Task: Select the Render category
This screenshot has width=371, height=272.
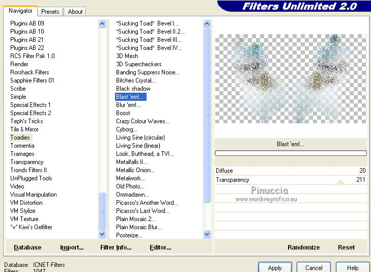Action: click(19, 64)
